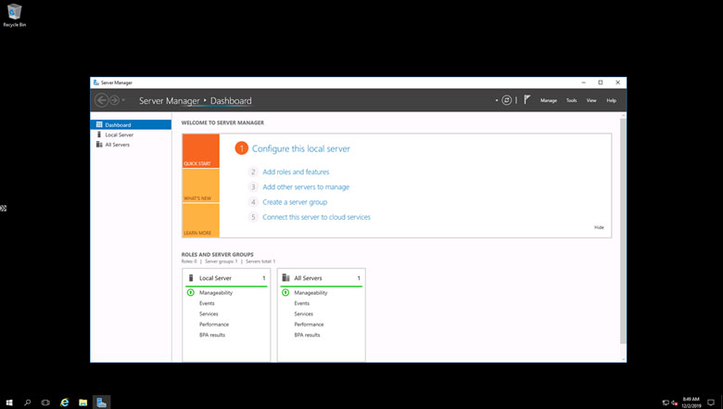Refresh the Server Manager dashboard
Screen dimensions: 723x409
click(x=506, y=100)
